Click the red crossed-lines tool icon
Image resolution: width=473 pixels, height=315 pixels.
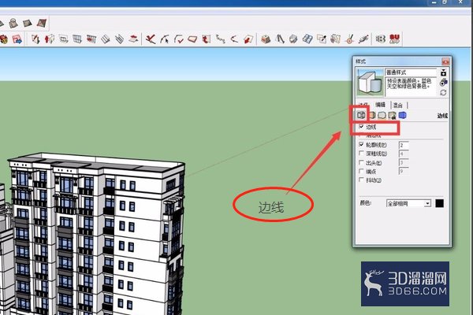pyautogui.click(x=151, y=39)
